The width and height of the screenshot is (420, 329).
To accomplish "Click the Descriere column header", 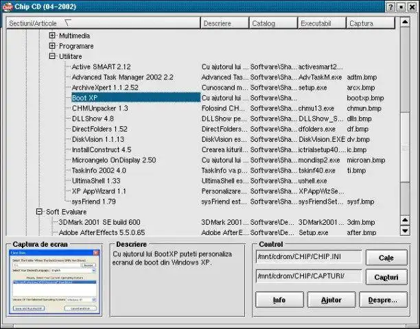I will 224,23.
